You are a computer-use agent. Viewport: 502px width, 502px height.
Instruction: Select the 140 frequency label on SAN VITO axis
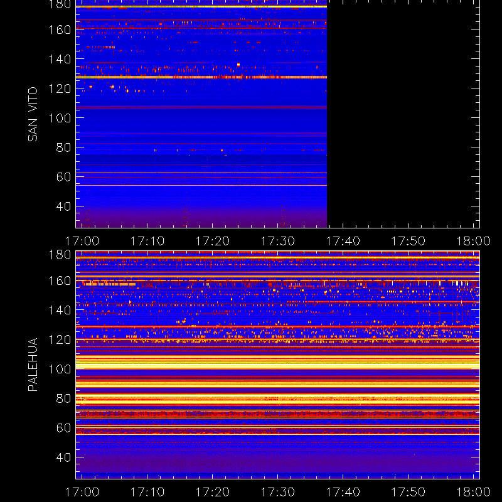tap(60, 59)
